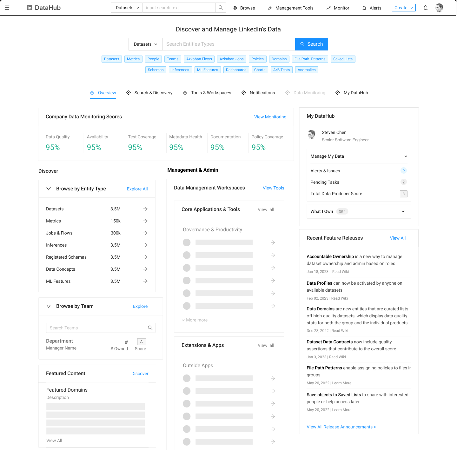The image size is (457, 450).
Task: Open View All Release Announcements link
Action: pyautogui.click(x=341, y=427)
